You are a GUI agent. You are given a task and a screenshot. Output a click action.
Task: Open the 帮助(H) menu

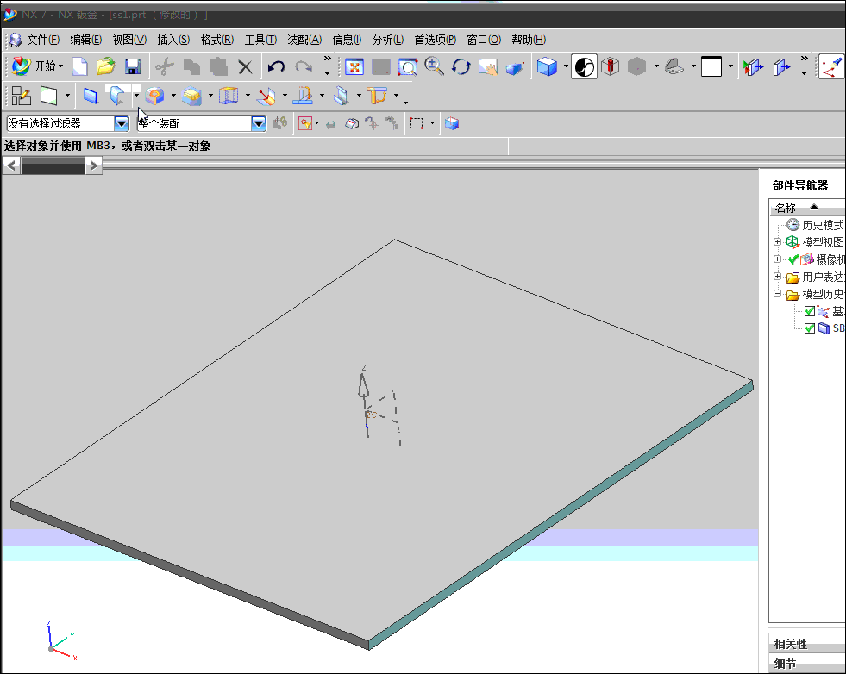[x=529, y=40]
